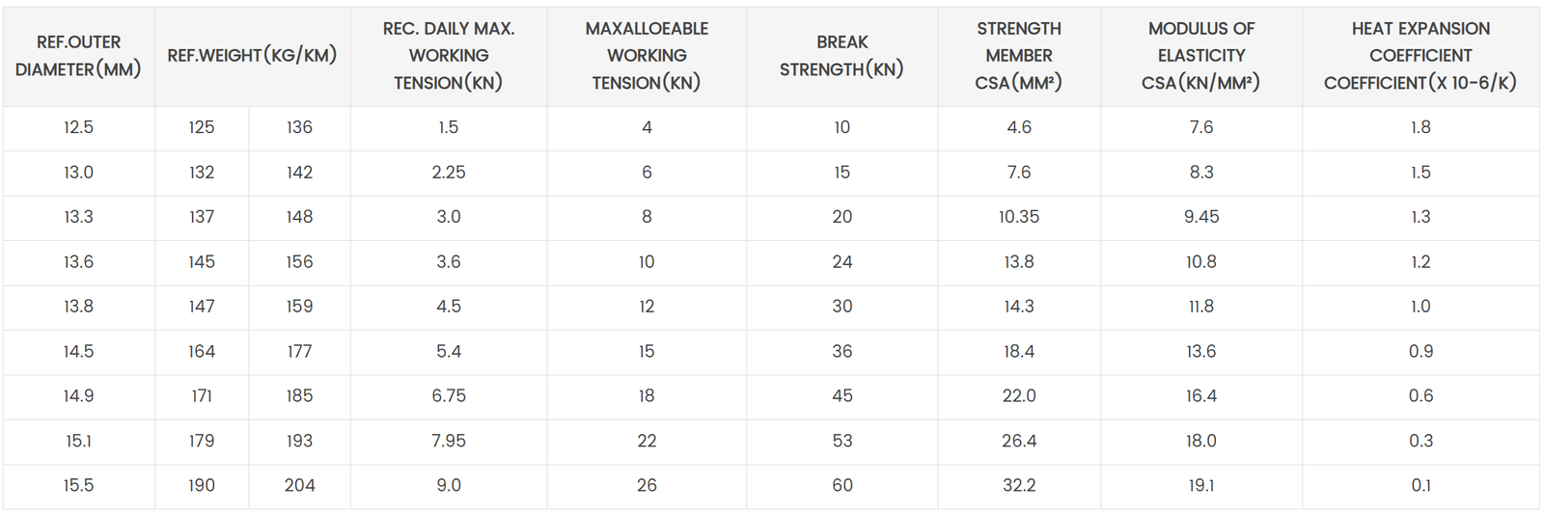Select the BREAK STRENGTH(KN) column header
The image size is (1544, 512).
point(841,56)
